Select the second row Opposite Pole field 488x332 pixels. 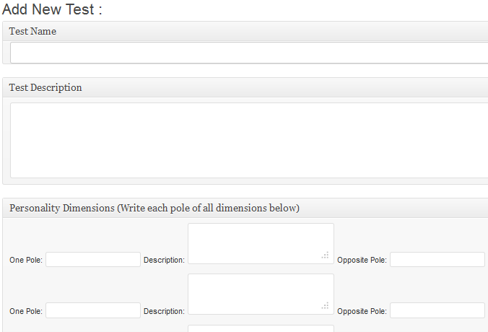point(437,310)
